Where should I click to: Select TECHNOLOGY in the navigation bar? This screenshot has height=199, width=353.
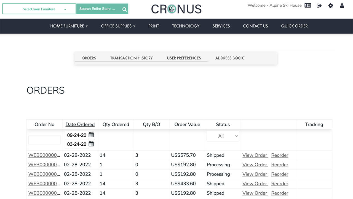coord(186,26)
